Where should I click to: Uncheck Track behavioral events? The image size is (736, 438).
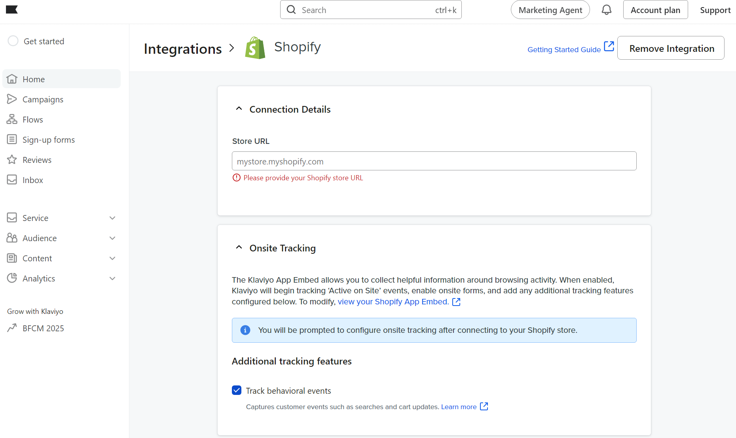point(236,390)
